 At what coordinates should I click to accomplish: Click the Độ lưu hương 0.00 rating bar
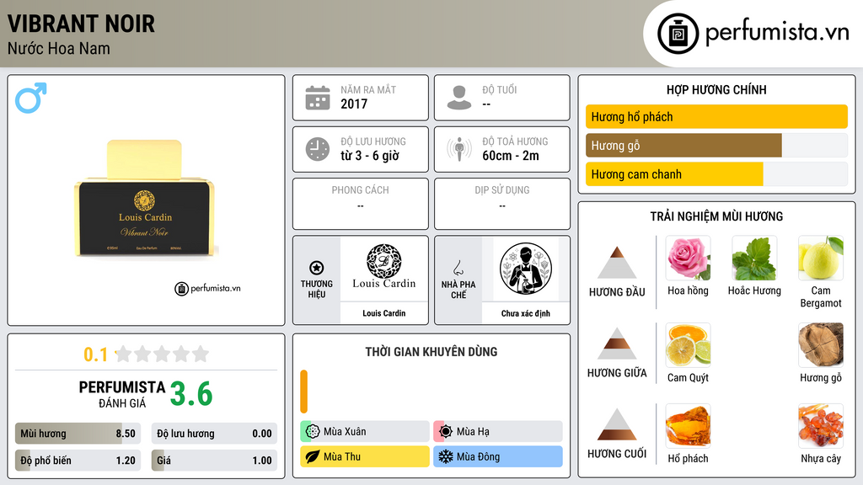tap(214, 434)
